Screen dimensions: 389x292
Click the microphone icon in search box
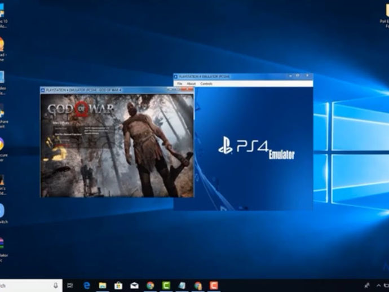click(x=56, y=286)
